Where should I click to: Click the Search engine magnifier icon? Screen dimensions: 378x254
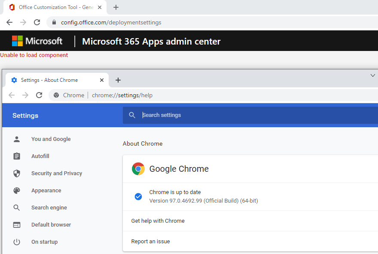pyautogui.click(x=17, y=208)
